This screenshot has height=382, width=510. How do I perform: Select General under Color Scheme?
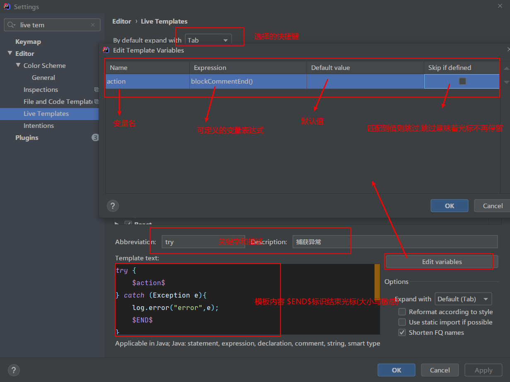click(x=44, y=77)
